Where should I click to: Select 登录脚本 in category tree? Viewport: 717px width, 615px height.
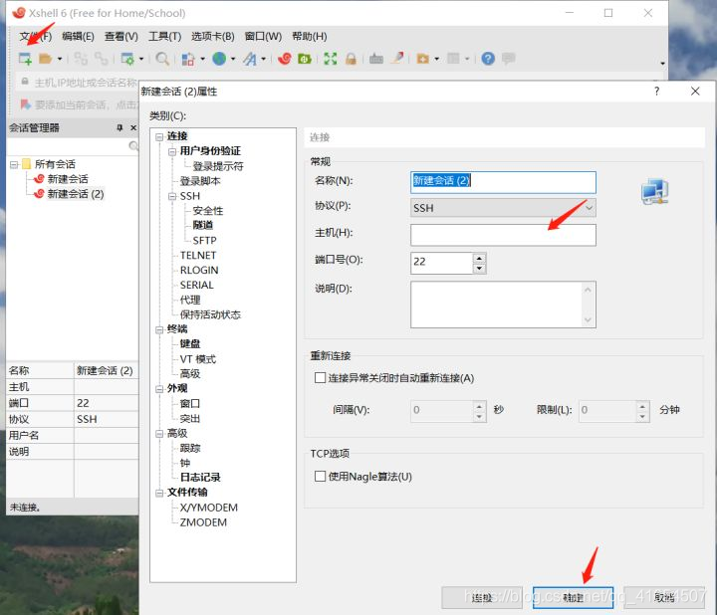[x=200, y=181]
